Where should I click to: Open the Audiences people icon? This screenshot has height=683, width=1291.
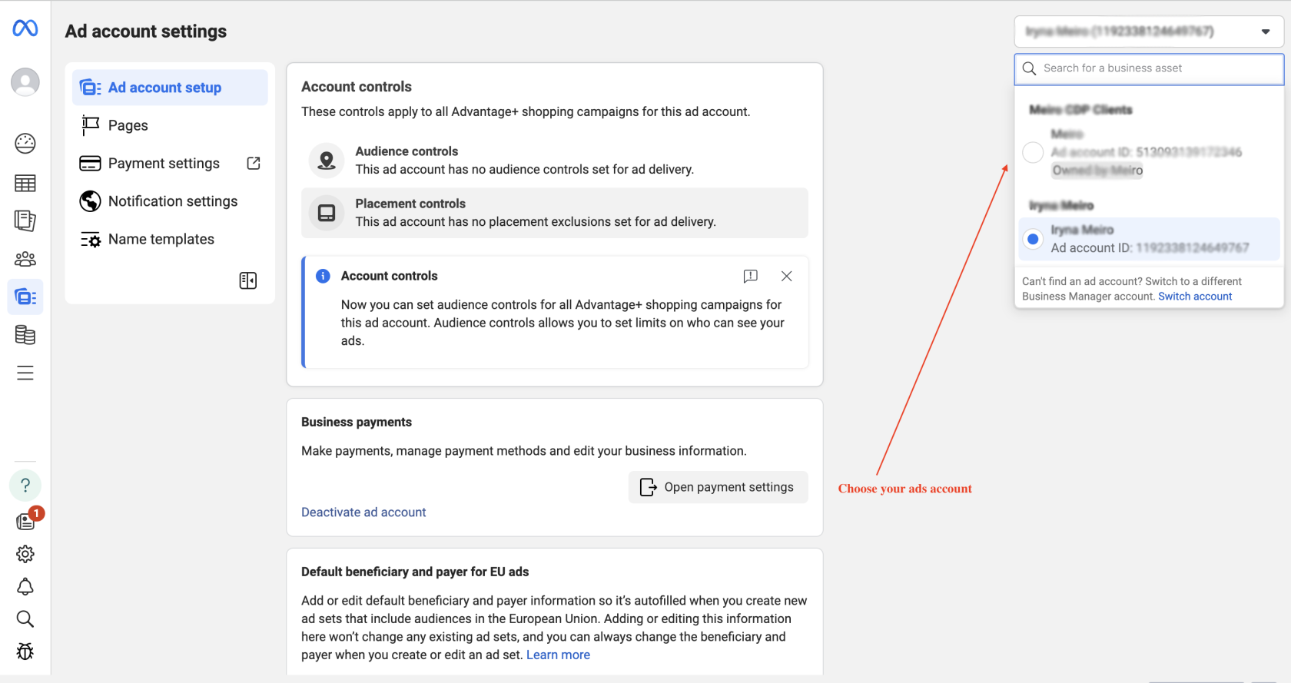(x=25, y=259)
